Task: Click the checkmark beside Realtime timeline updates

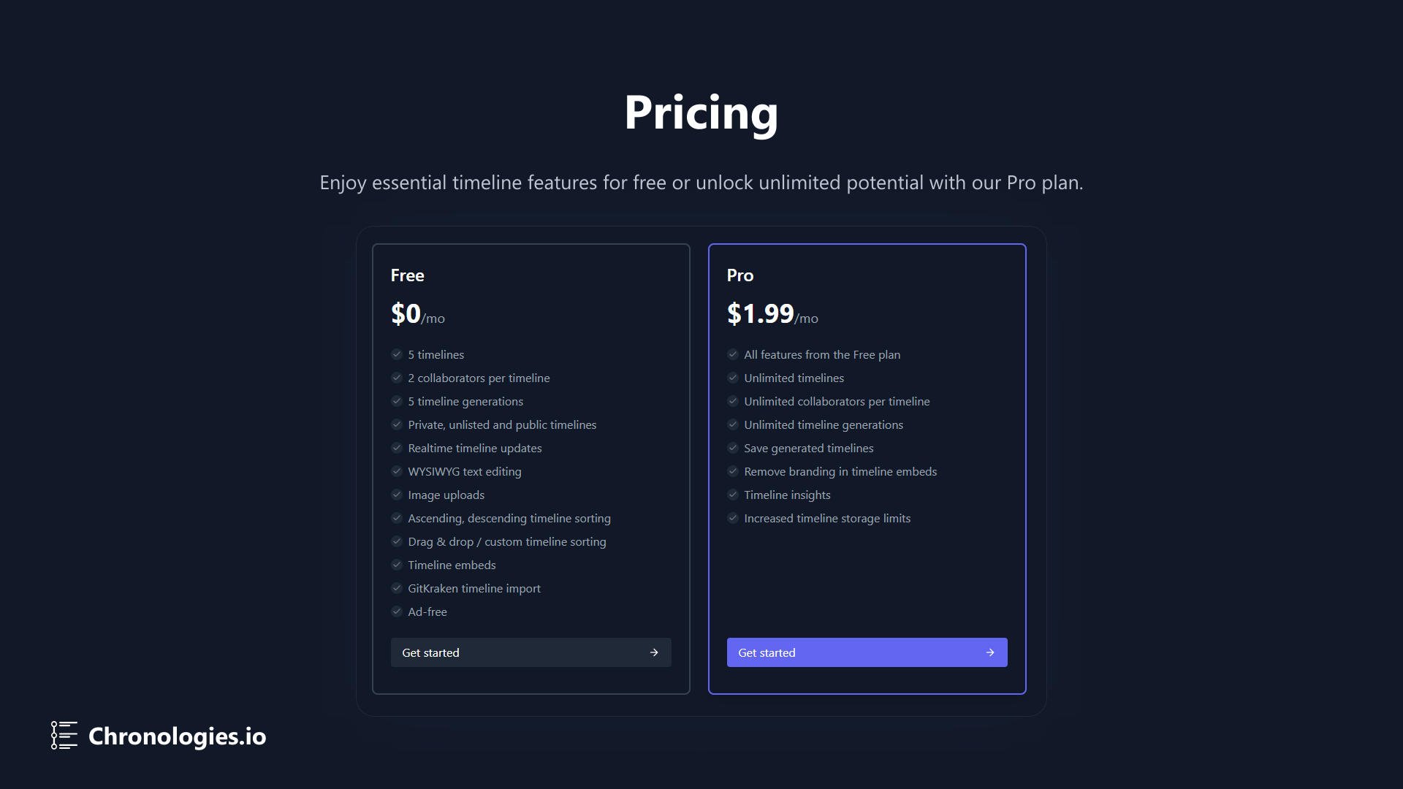Action: [397, 448]
